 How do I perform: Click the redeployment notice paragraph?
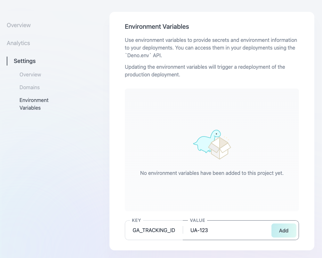205,70
